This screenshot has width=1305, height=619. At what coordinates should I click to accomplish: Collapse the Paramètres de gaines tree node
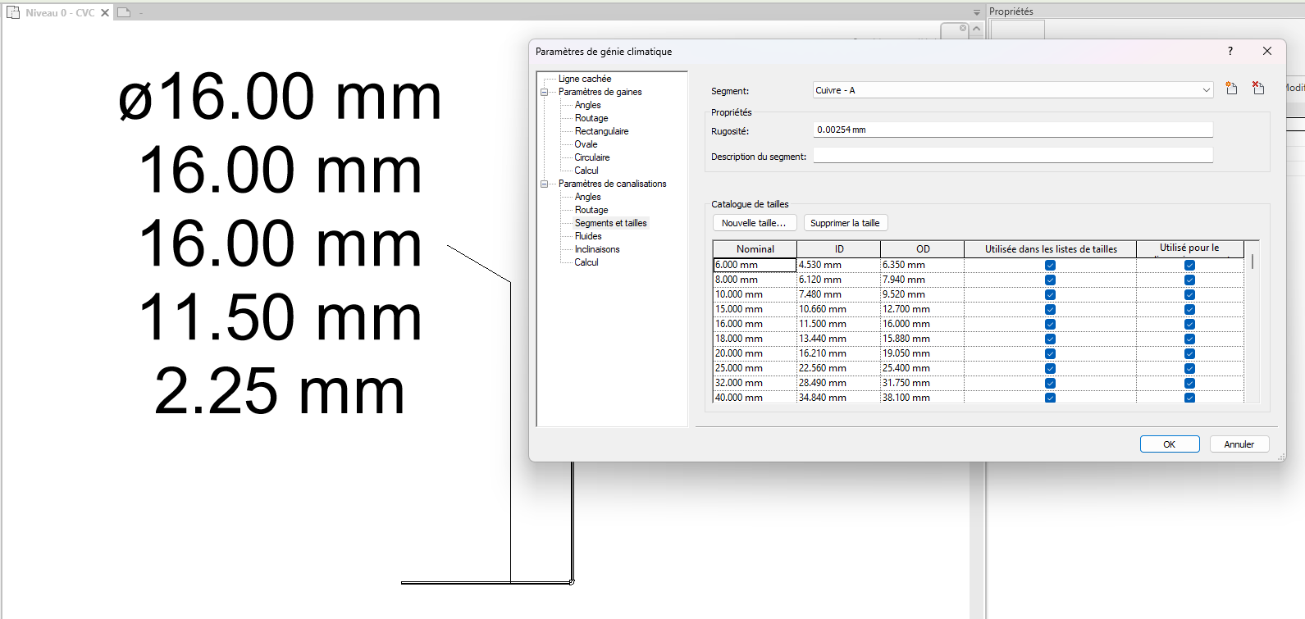pos(544,93)
